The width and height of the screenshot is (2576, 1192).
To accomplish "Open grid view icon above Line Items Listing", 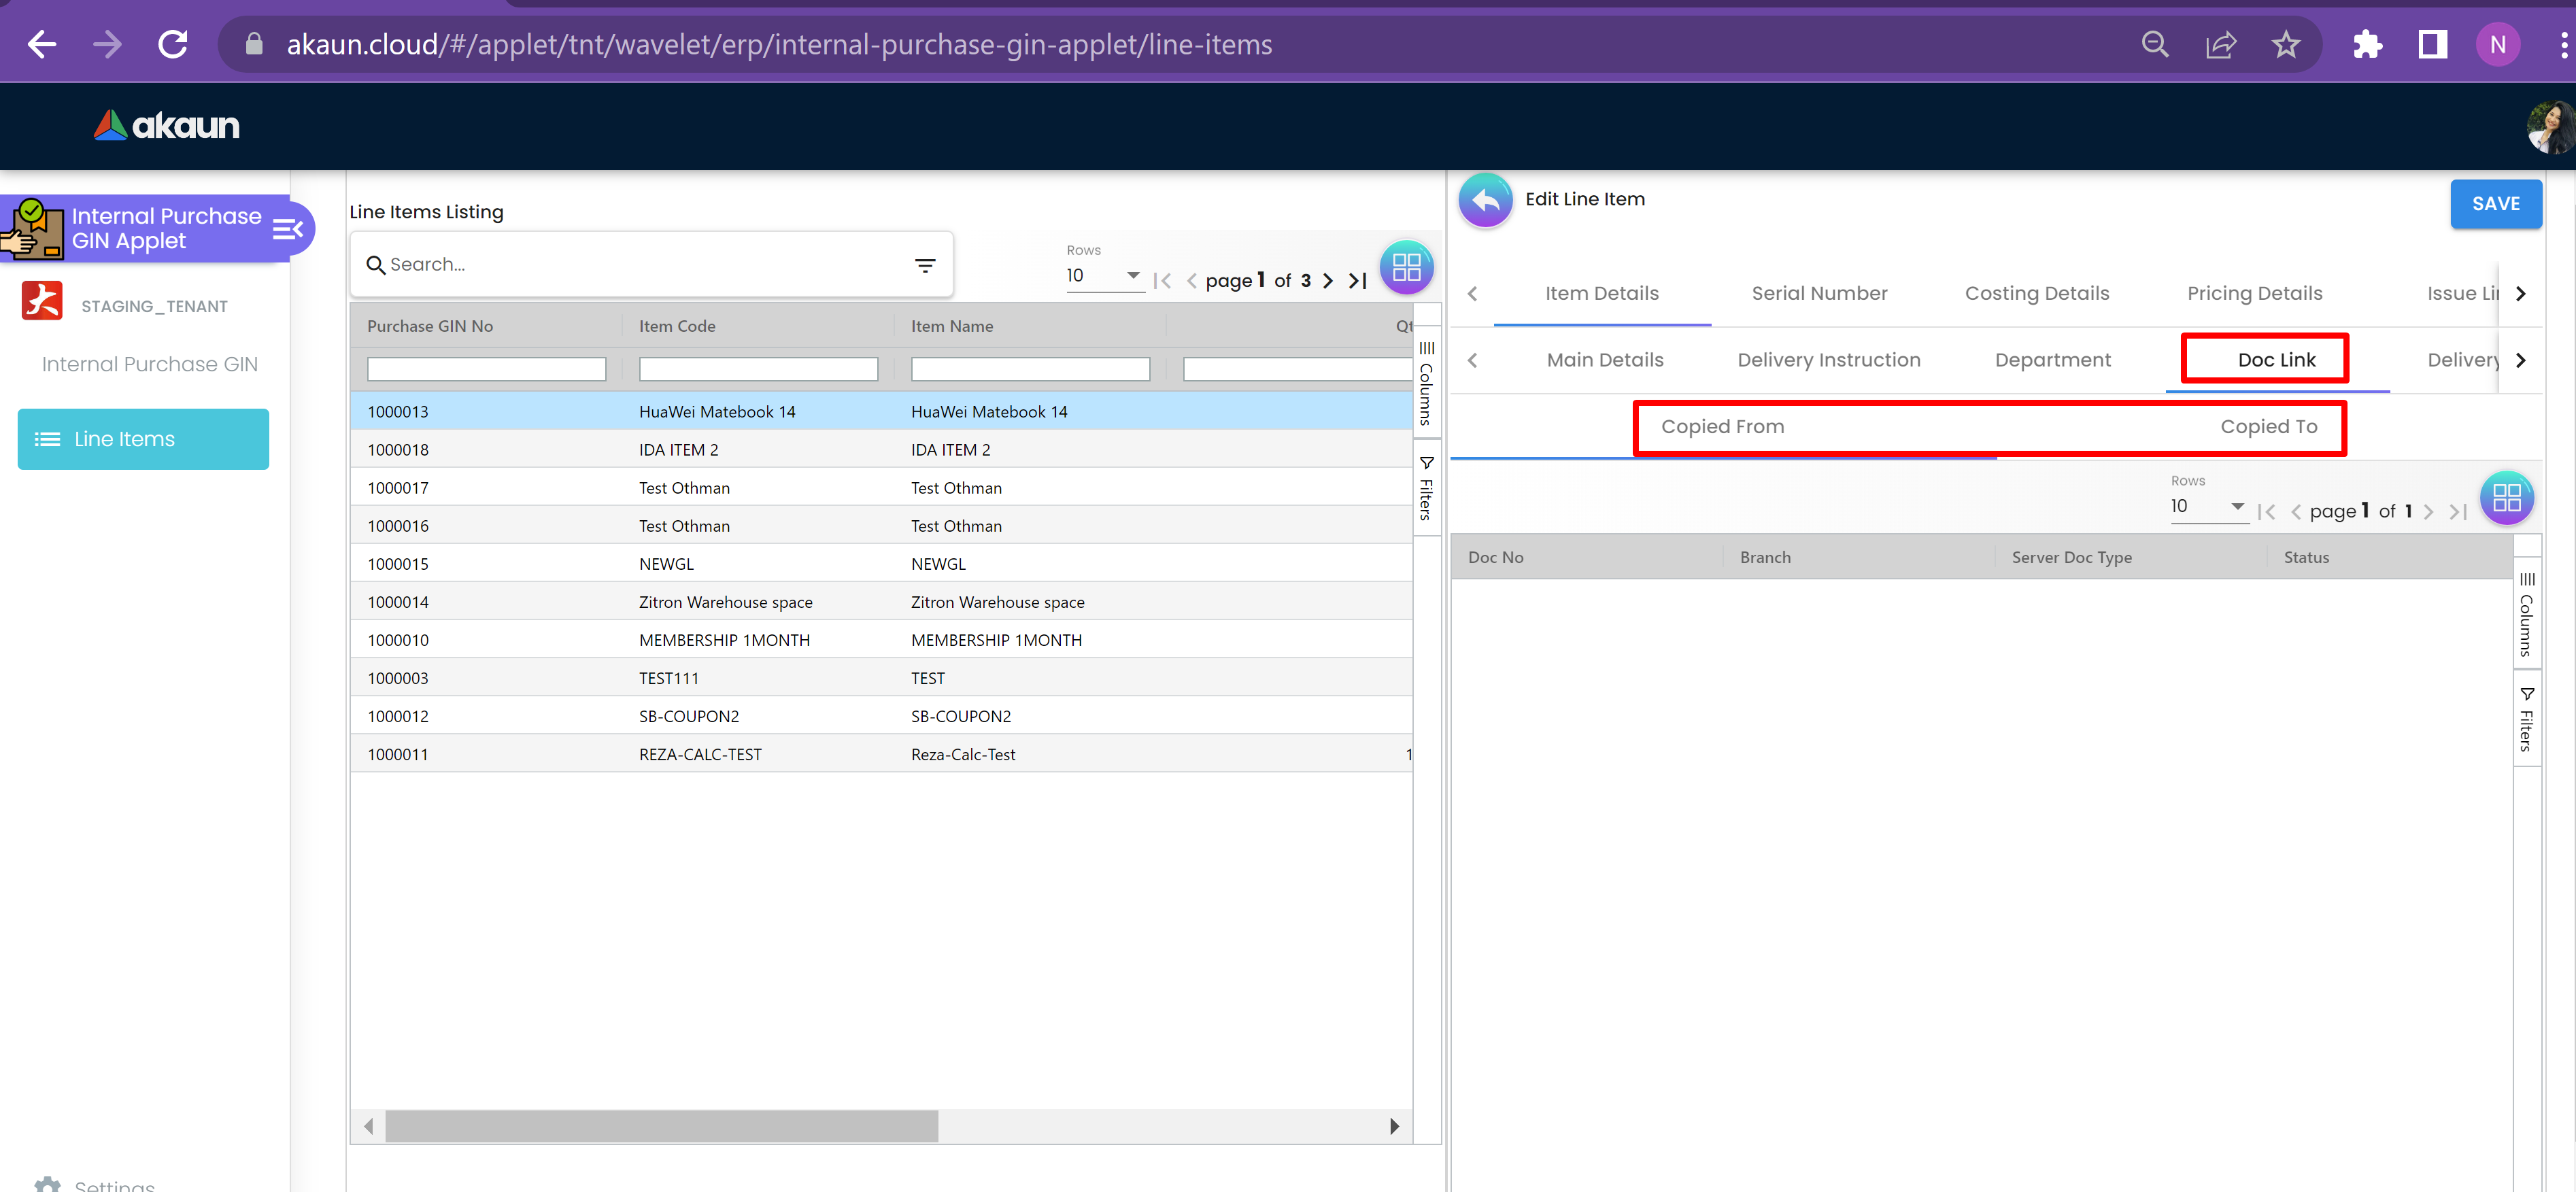I will 1406,267.
